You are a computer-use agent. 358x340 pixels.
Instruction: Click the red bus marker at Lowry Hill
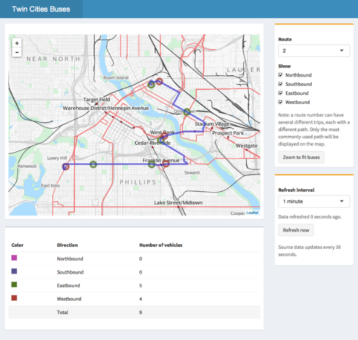[x=66, y=166]
